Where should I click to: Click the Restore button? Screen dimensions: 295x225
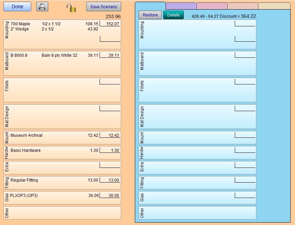coord(150,15)
